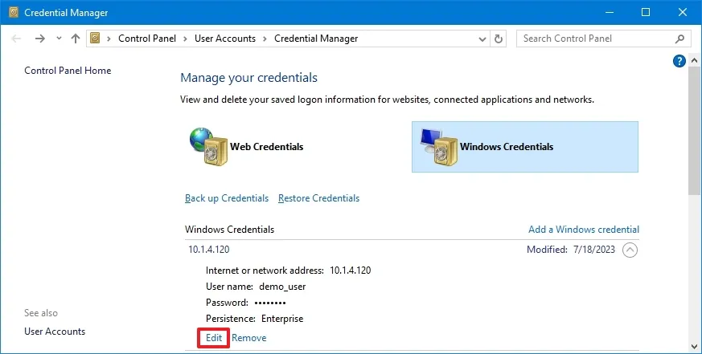Expand the chevron after User Accounts breadcrumb
The image size is (702, 354).
265,39
